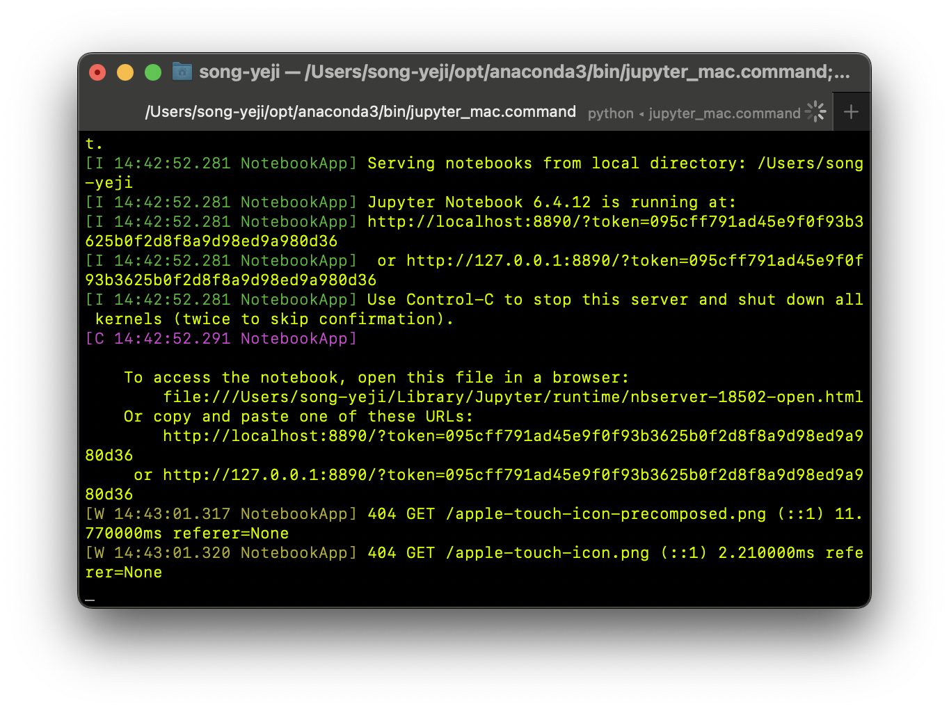The height and width of the screenshot is (711, 949).
Task: Click the [W 14:43:01.317 NotebookApp] timestamp
Action: pos(221,514)
